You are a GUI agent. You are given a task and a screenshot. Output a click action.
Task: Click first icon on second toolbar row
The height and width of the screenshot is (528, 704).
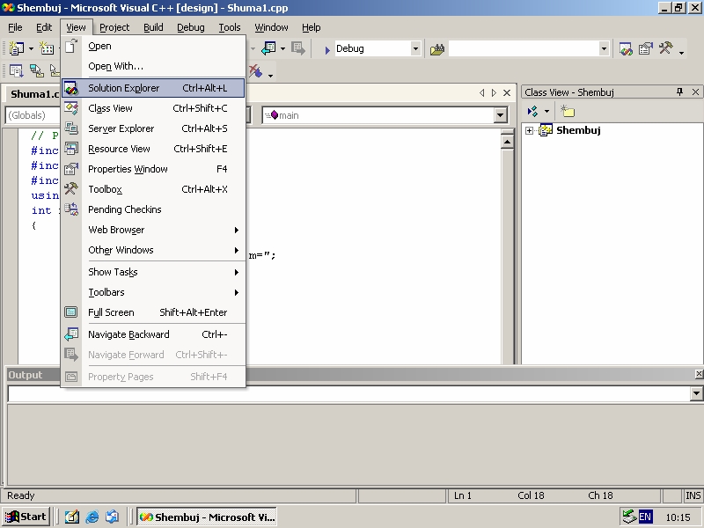click(x=16, y=71)
